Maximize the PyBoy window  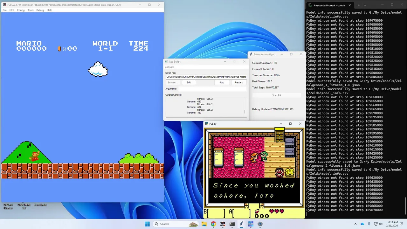pyautogui.click(x=290, y=124)
